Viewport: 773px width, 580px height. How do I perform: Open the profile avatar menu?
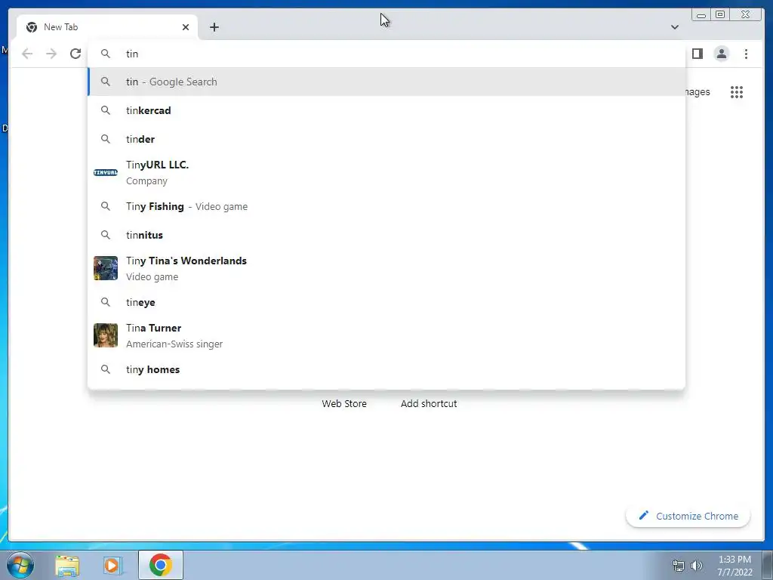[721, 54]
